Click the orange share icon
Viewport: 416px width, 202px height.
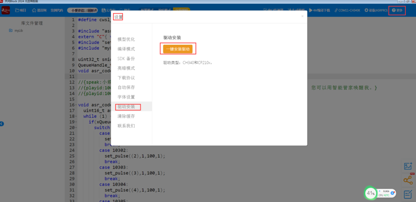tap(408, 180)
